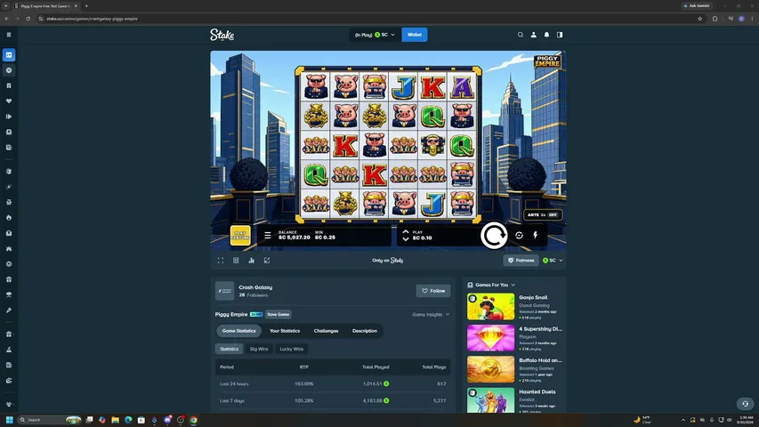Open the SC dropdown next to Fairness
The width and height of the screenshot is (759, 427).
click(553, 261)
